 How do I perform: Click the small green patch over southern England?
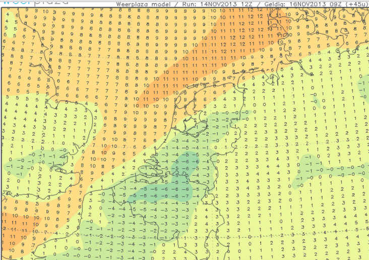click(15, 168)
